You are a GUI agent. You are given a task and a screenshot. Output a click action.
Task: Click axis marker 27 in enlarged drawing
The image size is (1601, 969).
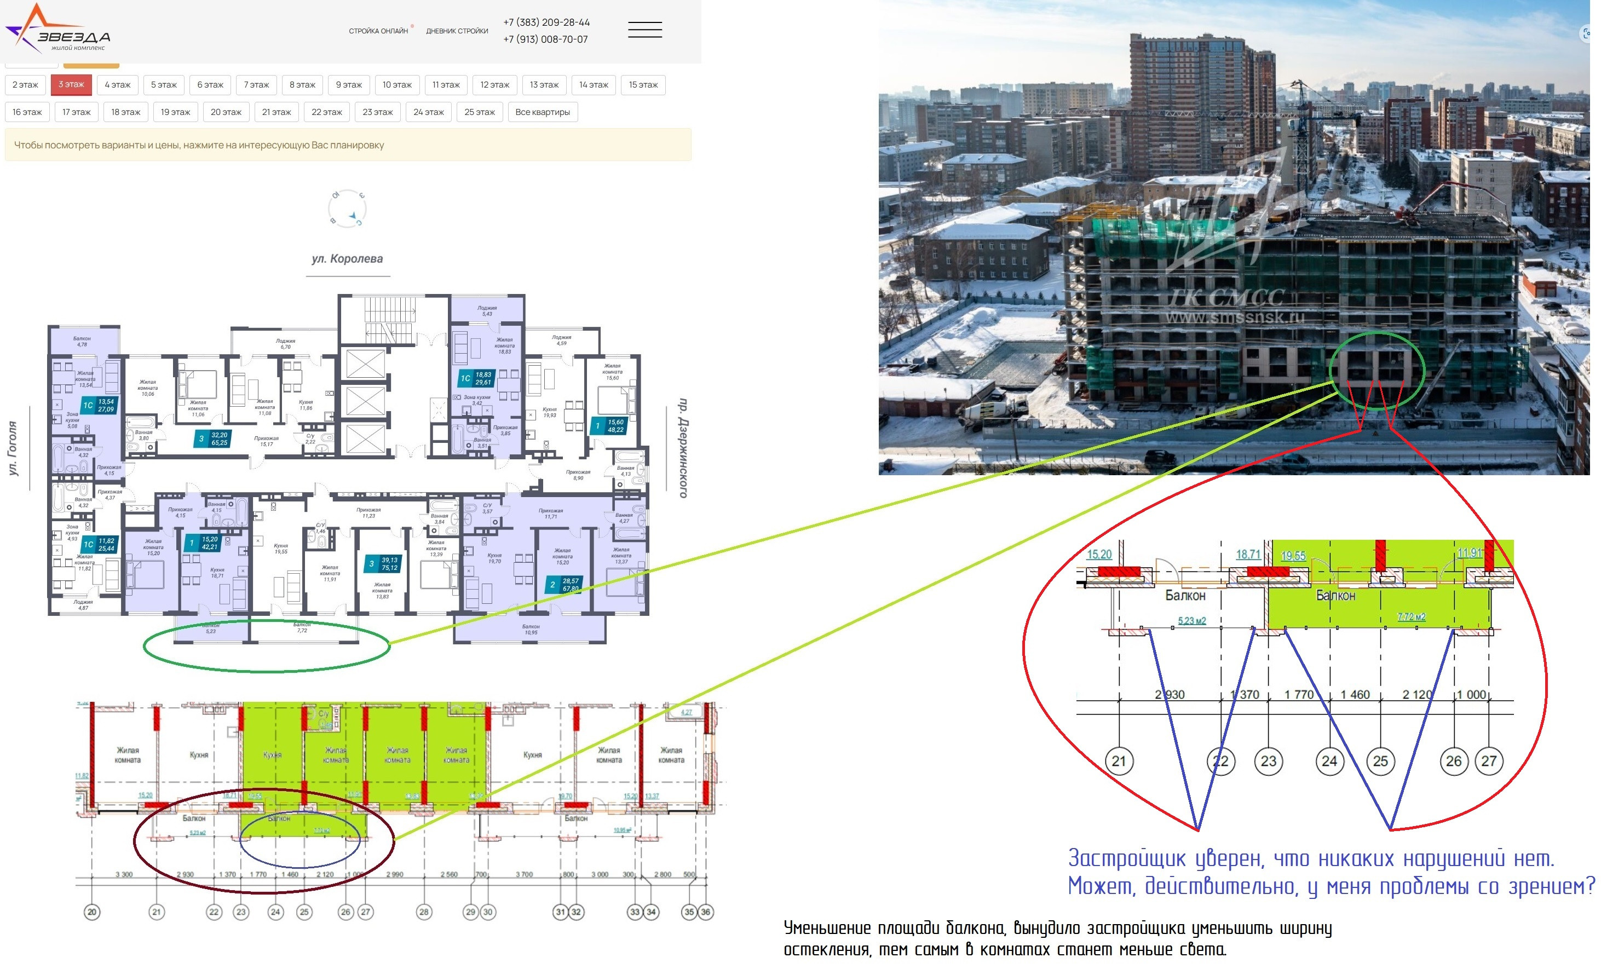(1489, 760)
